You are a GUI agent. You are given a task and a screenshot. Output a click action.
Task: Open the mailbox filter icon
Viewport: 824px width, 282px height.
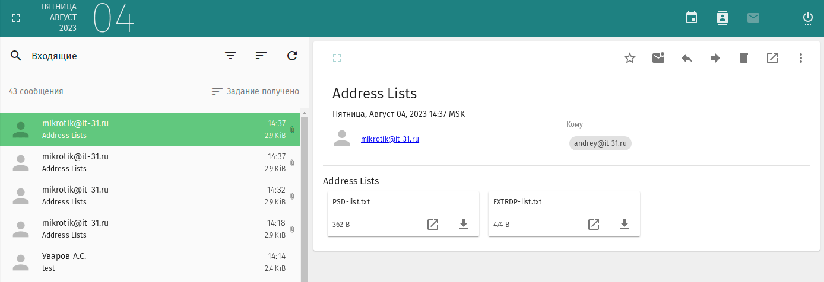pyautogui.click(x=230, y=56)
